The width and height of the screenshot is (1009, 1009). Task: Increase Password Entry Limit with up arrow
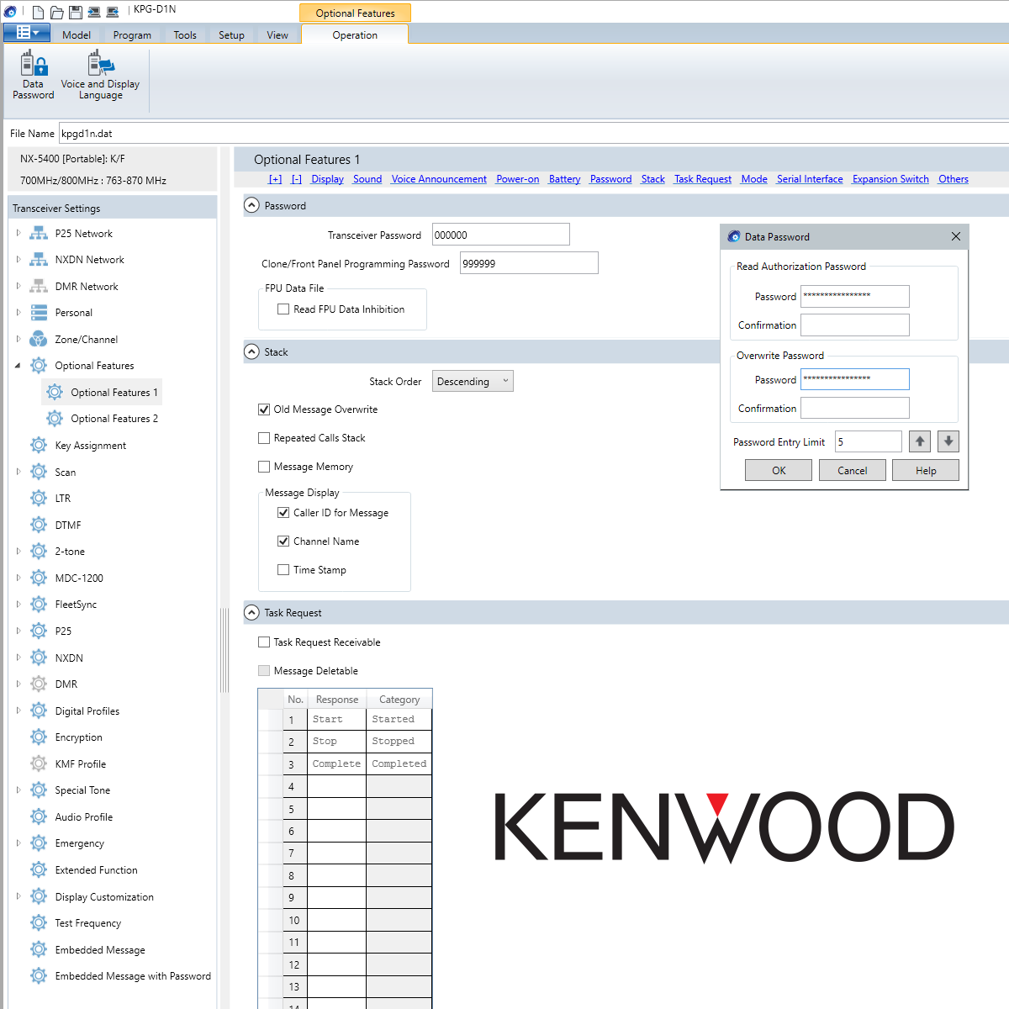[920, 441]
